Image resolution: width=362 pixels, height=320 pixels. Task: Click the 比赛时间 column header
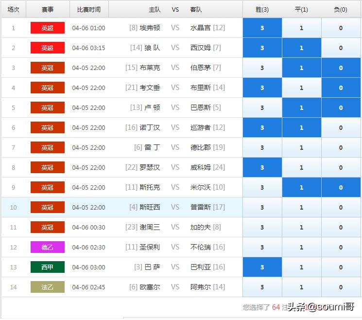point(89,9)
